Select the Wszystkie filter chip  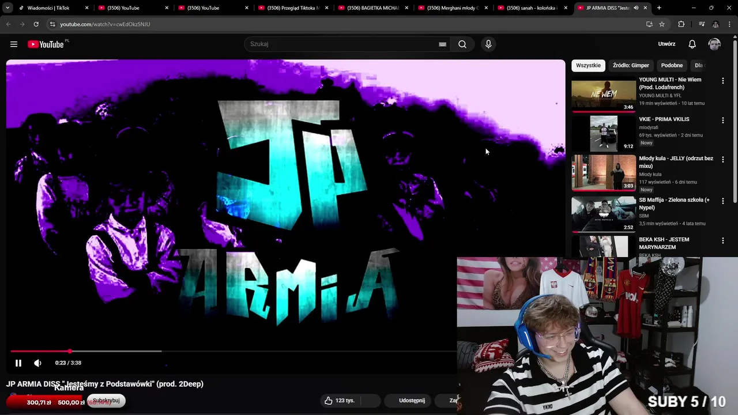(x=588, y=66)
